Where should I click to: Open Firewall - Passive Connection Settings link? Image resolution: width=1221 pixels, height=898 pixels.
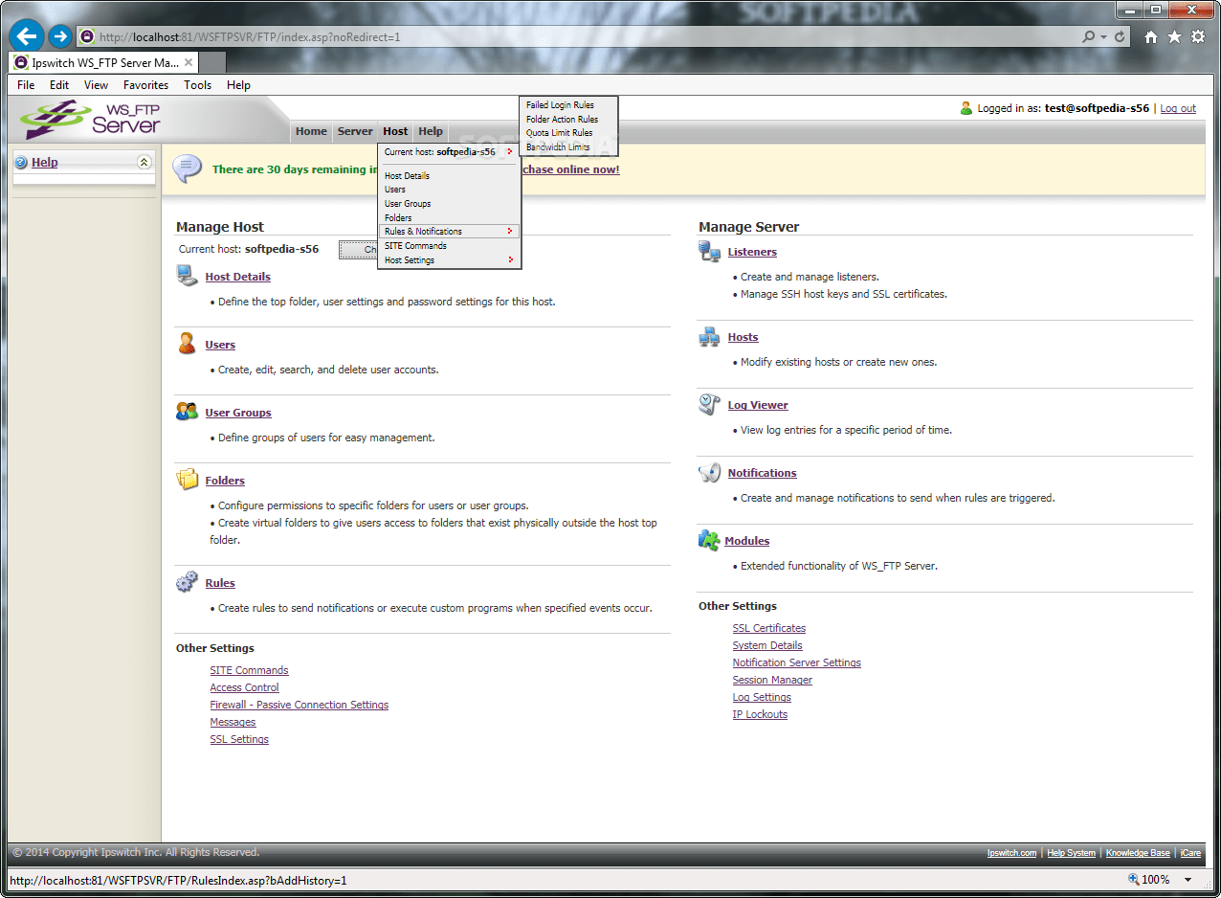(x=300, y=706)
